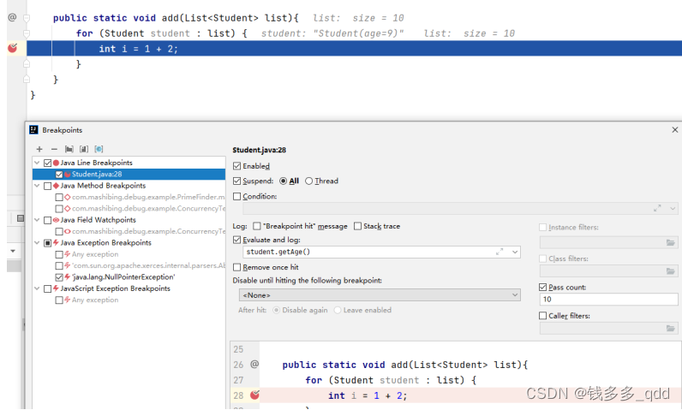The width and height of the screenshot is (682, 410).
Task: Enable the Caller filters checkbox
Action: pyautogui.click(x=543, y=316)
